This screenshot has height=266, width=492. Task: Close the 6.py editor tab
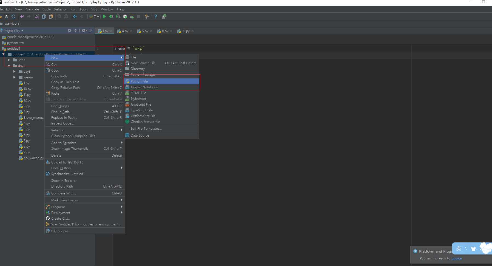171,31
